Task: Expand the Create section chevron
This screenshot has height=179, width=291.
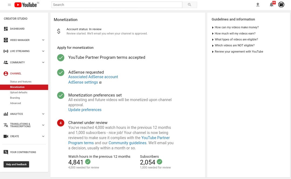Action: tap(43, 136)
